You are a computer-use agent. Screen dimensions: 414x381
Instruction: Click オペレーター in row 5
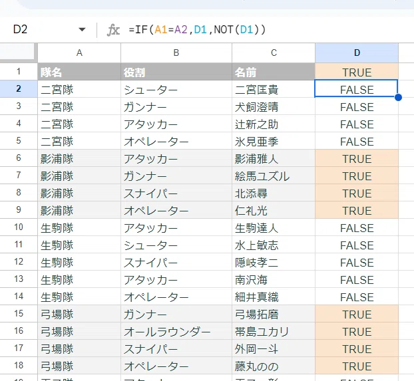[176, 141]
